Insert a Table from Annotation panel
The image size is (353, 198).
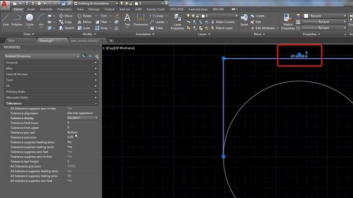[x=157, y=28]
